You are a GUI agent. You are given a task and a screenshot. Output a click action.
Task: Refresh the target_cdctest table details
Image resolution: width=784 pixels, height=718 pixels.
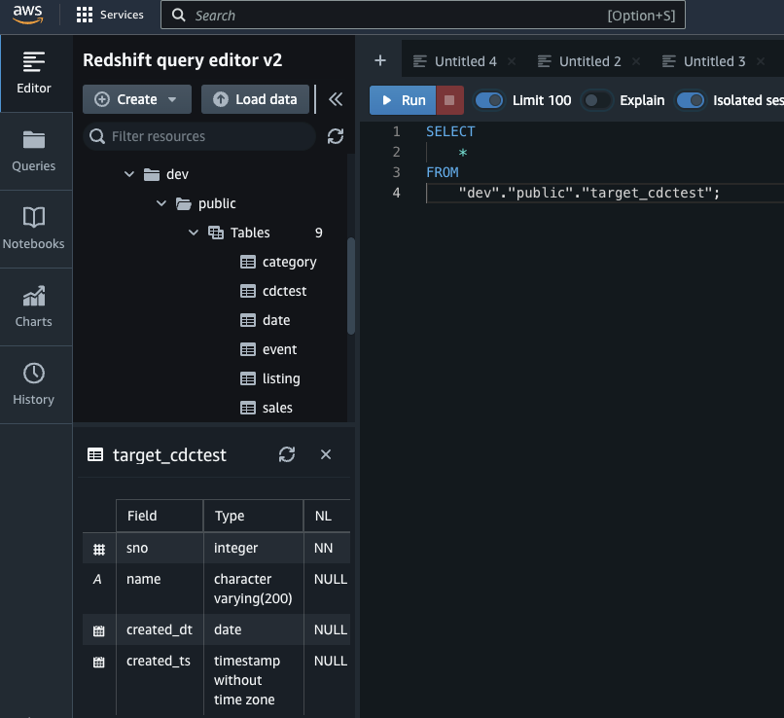287,454
